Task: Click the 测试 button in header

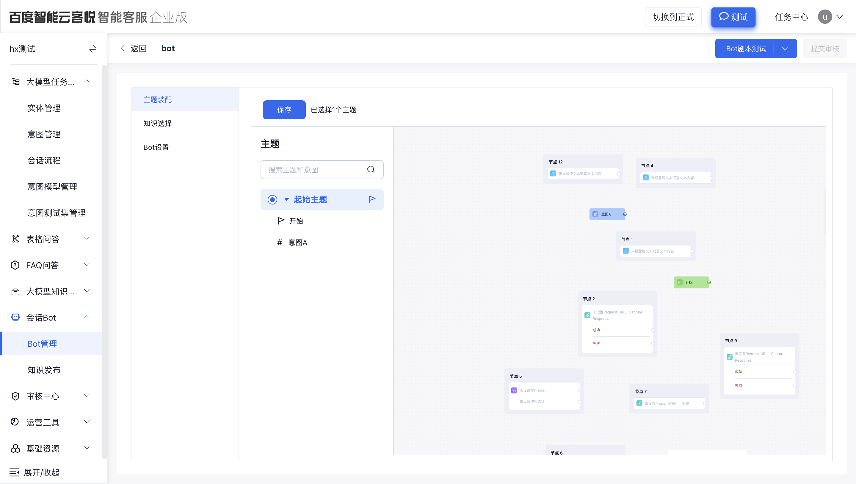Action: click(x=733, y=17)
